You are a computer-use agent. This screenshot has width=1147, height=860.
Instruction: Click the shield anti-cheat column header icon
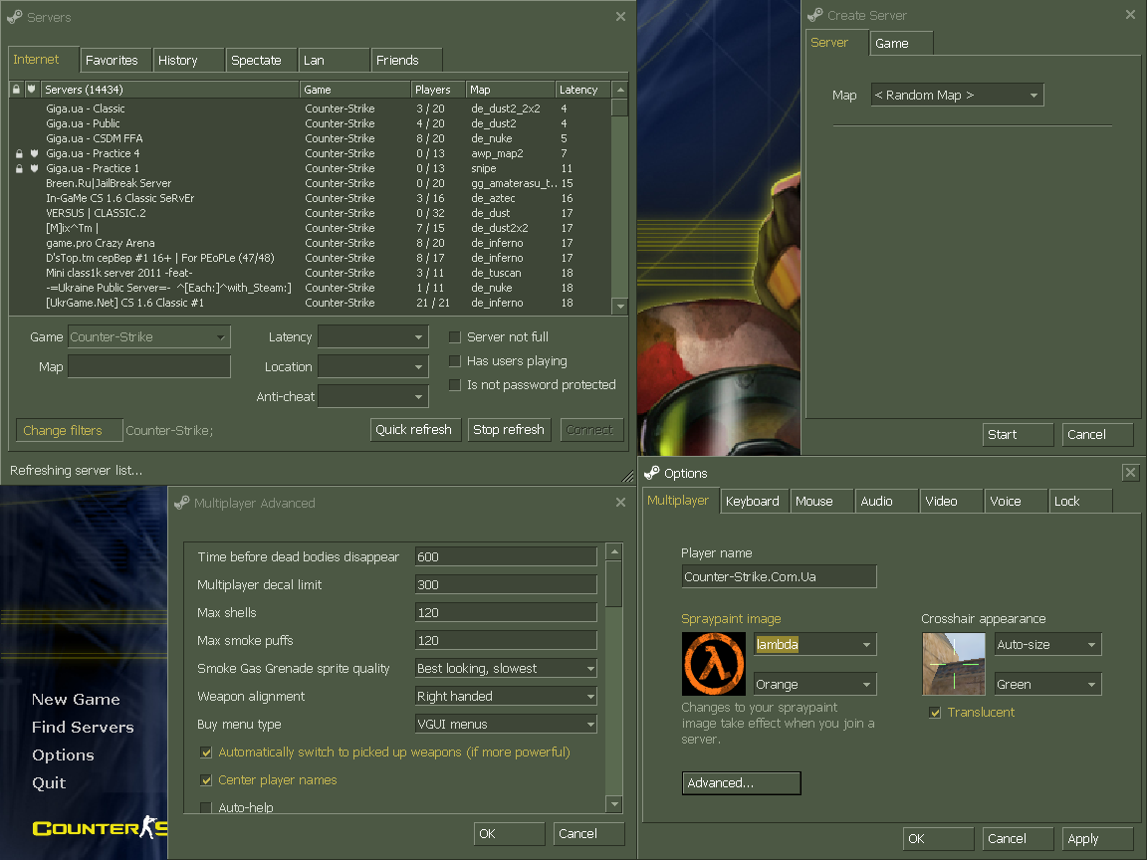[32, 90]
